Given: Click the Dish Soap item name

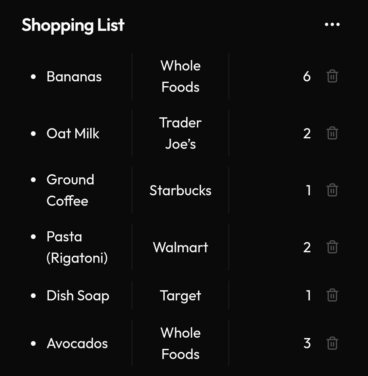Looking at the screenshot, I should point(78,296).
